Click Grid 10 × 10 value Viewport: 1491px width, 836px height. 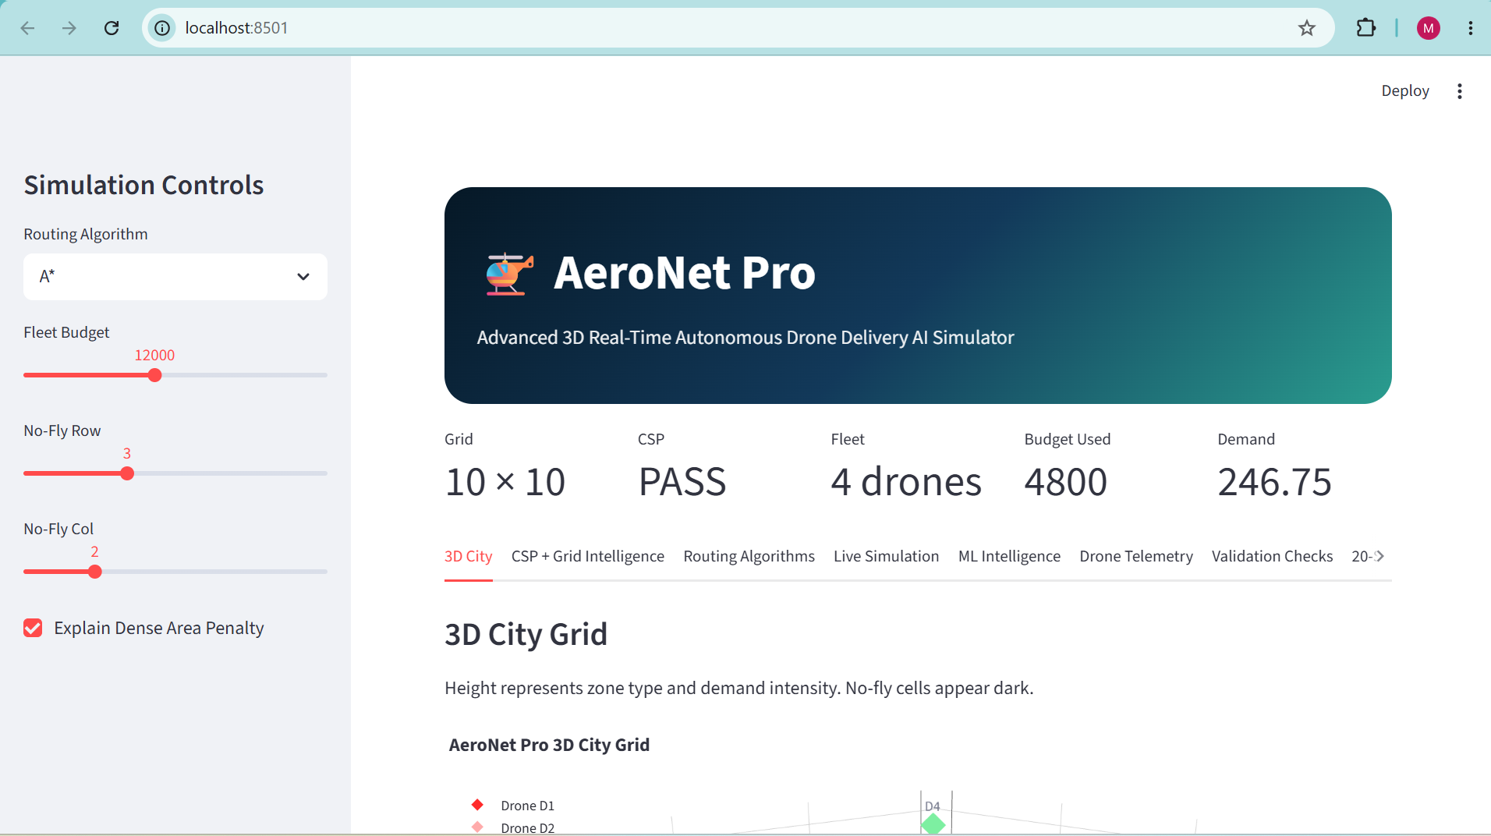pos(505,482)
